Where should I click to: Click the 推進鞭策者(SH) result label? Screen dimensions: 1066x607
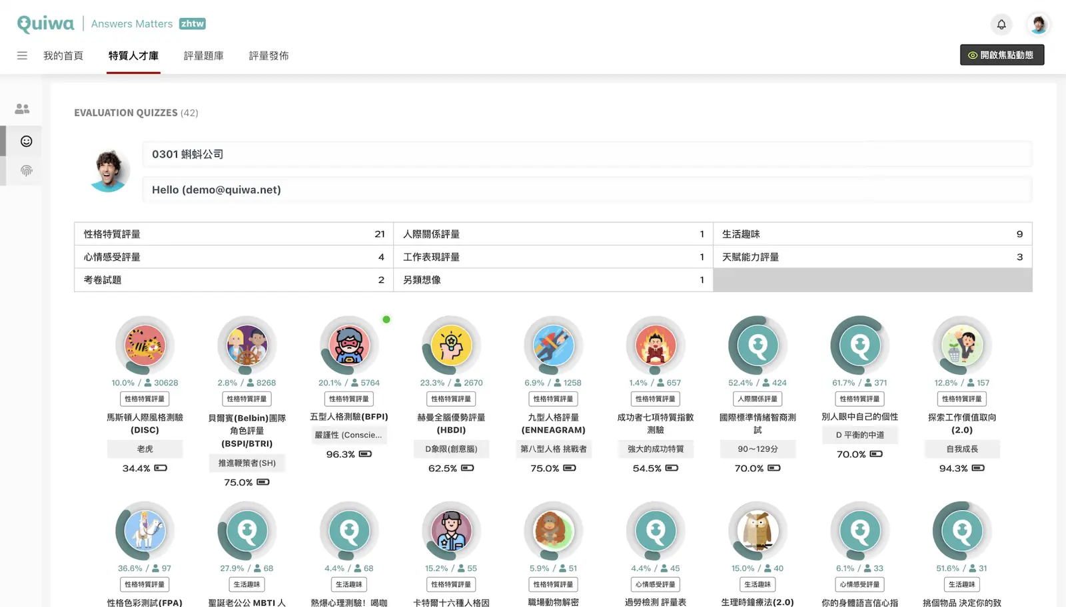247,463
